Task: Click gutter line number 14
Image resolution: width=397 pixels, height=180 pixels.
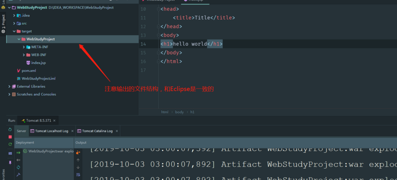Action: 143,44
